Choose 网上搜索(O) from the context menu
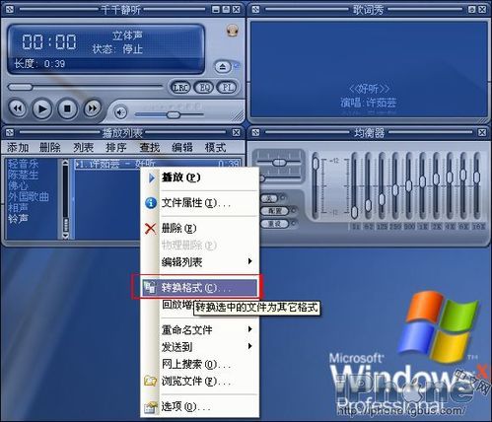 (199, 364)
